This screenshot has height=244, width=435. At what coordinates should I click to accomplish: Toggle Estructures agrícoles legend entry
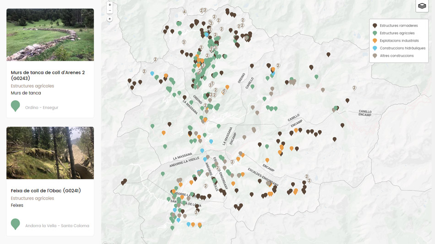coord(397,33)
